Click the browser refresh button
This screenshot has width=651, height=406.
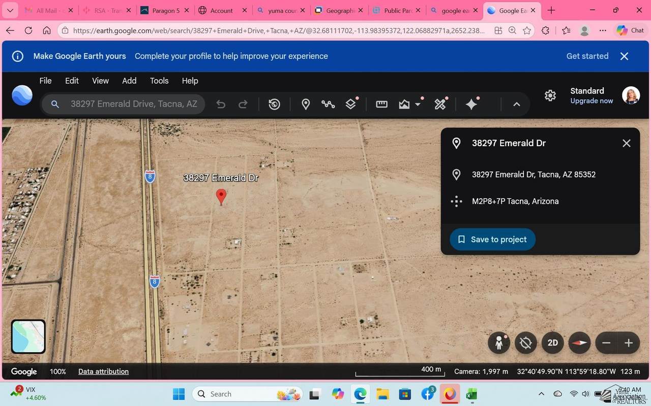pos(28,30)
